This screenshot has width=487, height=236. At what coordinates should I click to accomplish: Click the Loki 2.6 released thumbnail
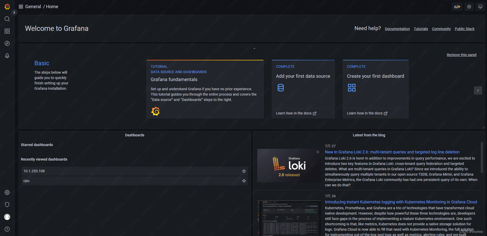pos(289,165)
